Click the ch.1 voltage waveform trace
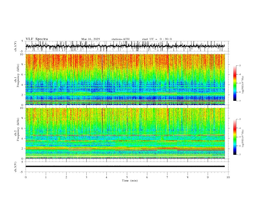The image size is (257, 199). point(125,46)
